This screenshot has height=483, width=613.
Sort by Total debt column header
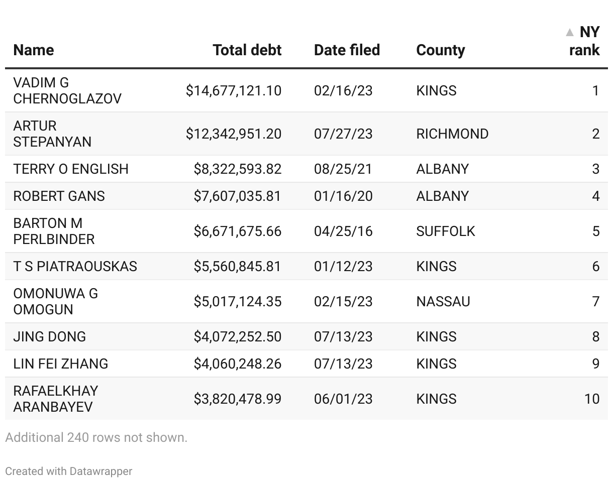(247, 50)
